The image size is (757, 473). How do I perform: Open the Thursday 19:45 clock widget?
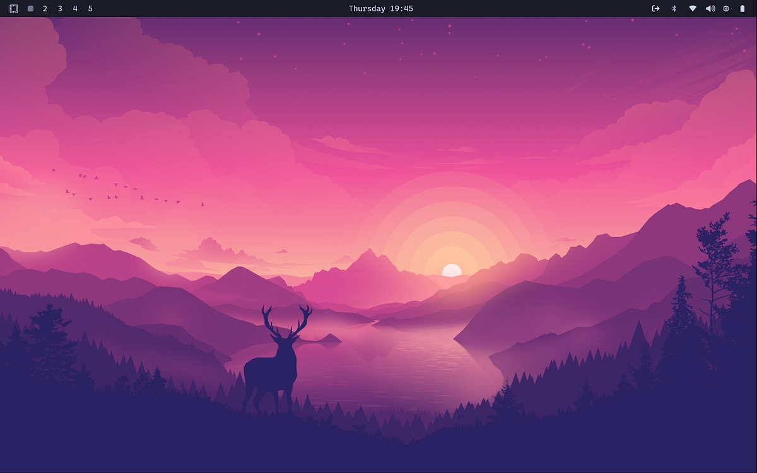coord(380,9)
